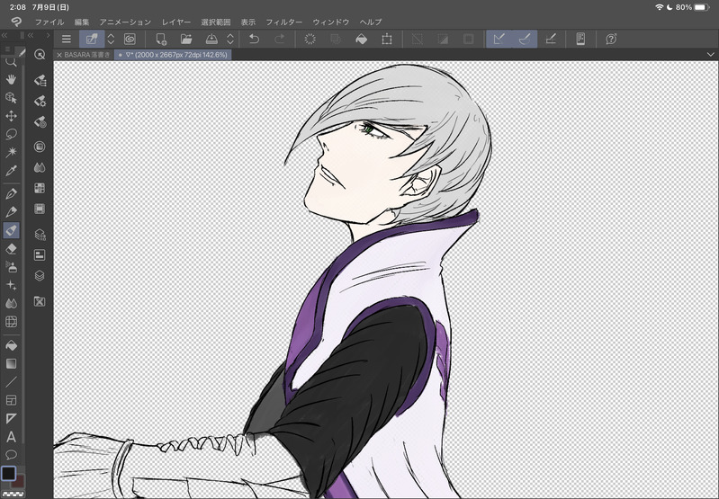Click the Scale/Rotate transform icon
Viewport: 719px width, 499px height.
[x=387, y=39]
